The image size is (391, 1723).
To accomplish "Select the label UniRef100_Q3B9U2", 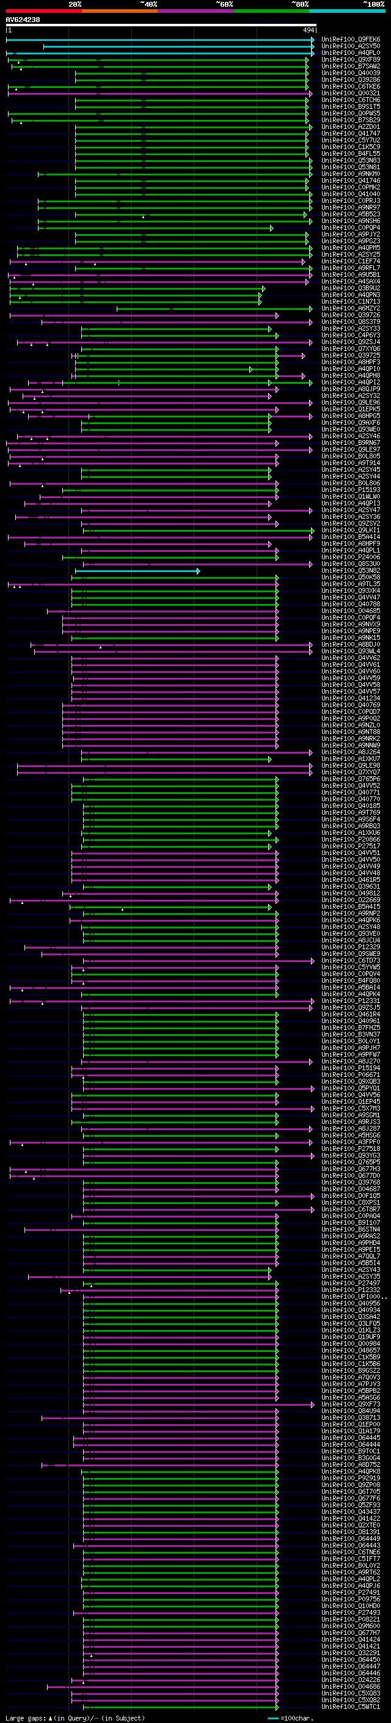I will point(351,288).
